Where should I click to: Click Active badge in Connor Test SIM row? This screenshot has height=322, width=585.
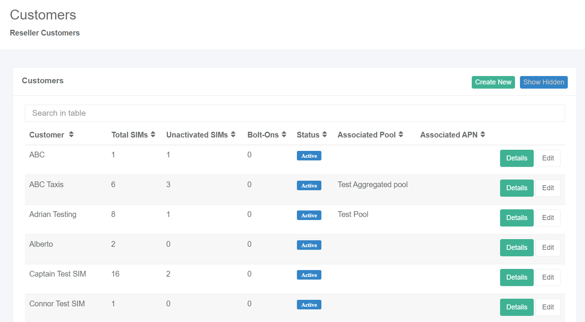309,305
